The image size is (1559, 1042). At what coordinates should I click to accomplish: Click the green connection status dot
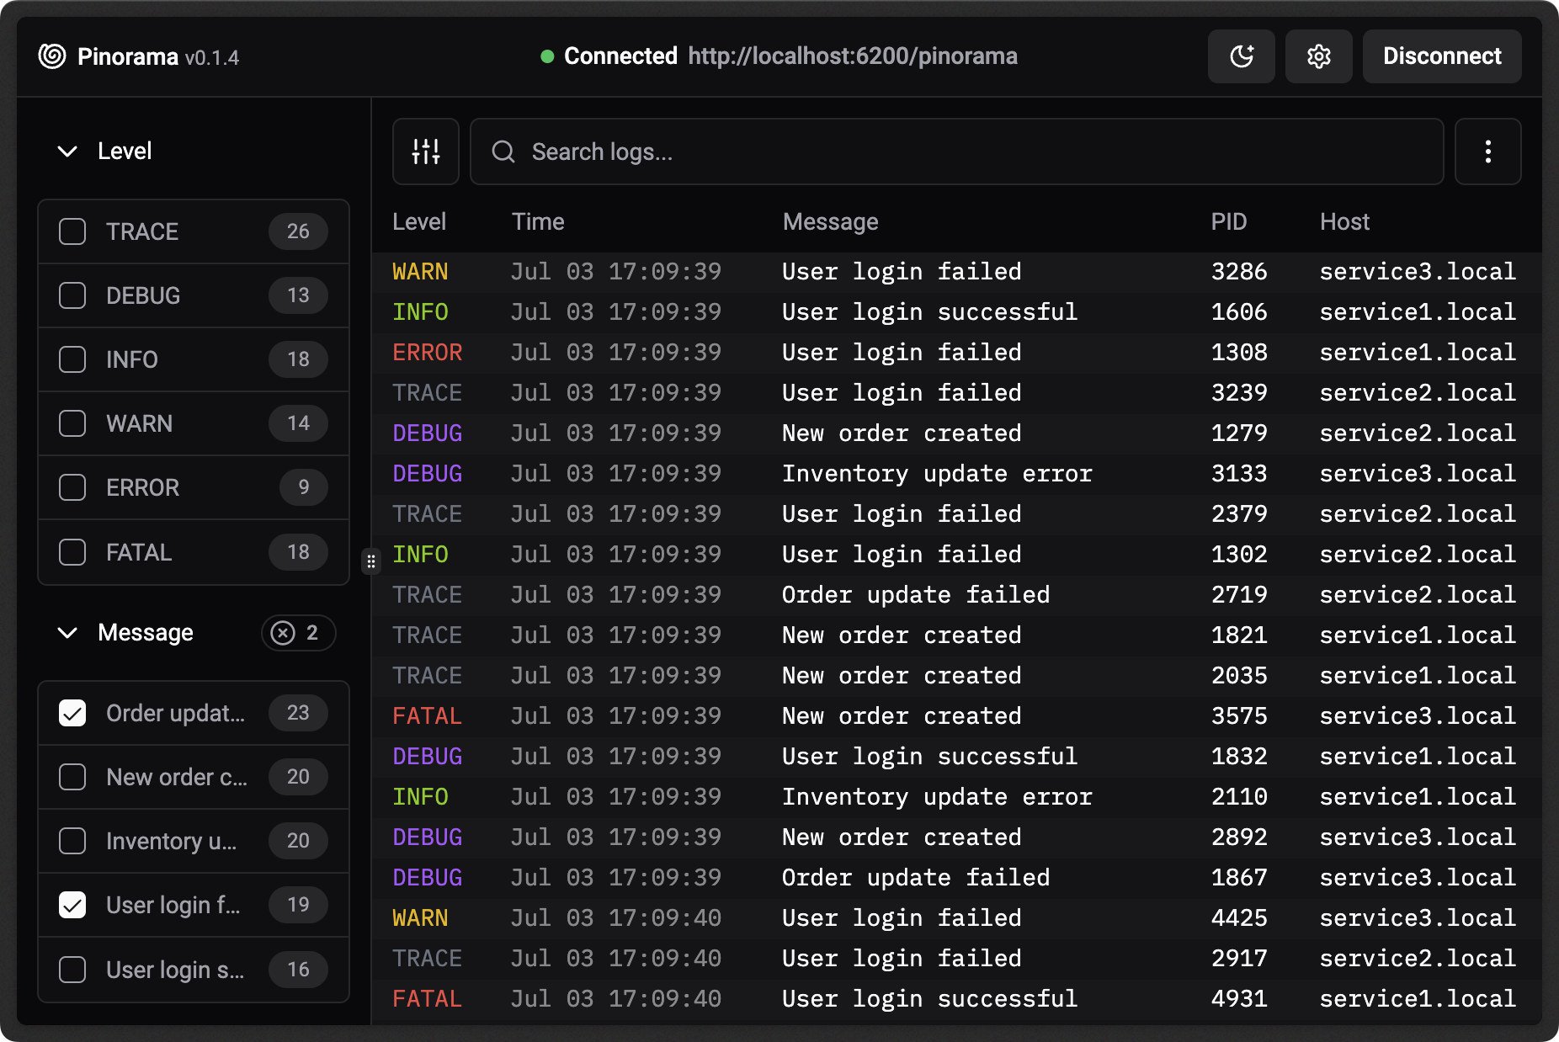(547, 56)
